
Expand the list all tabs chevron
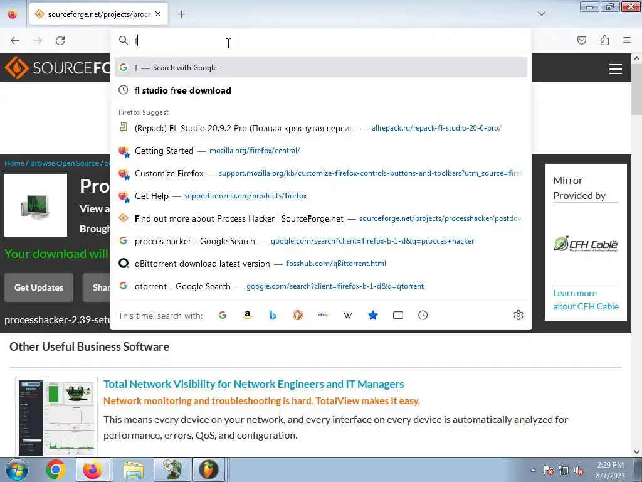[541, 14]
